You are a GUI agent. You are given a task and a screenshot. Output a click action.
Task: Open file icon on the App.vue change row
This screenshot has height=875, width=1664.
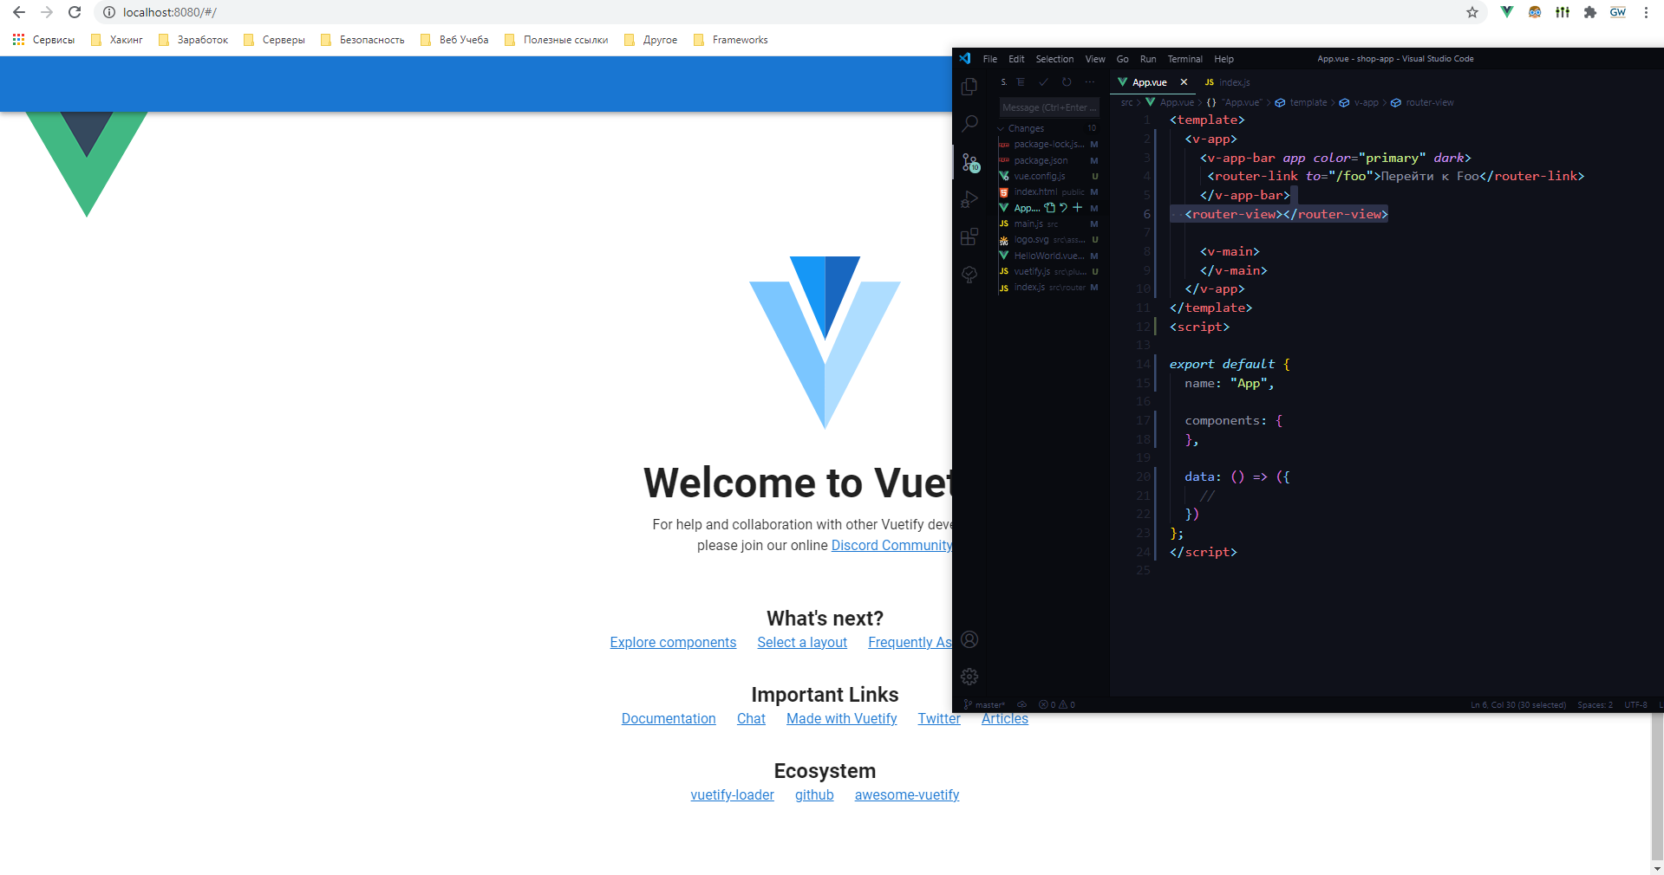point(1050,208)
